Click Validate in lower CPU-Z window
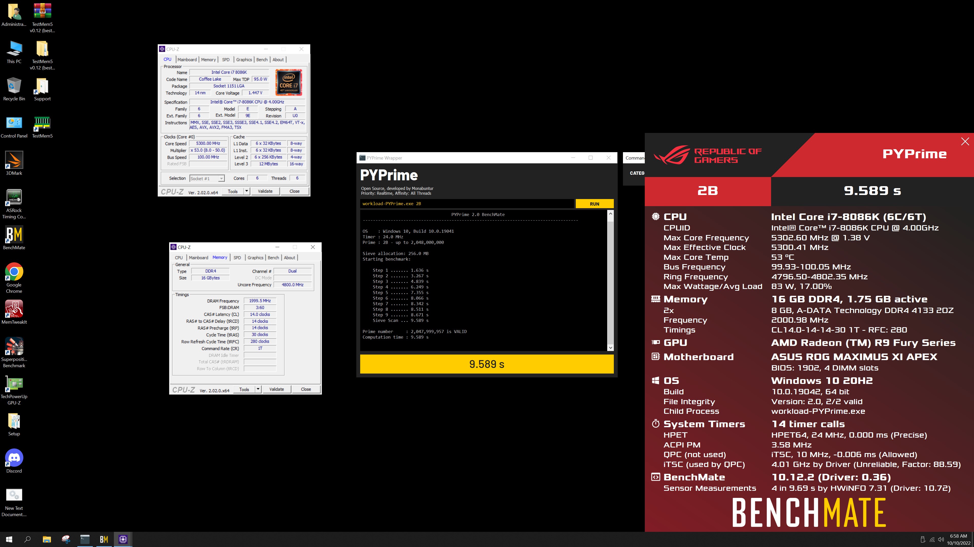The image size is (974, 547). click(276, 389)
